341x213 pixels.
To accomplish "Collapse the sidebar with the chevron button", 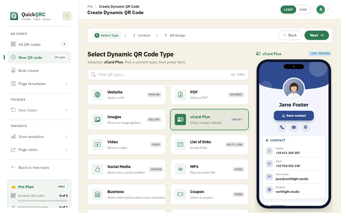I will click(x=67, y=16).
